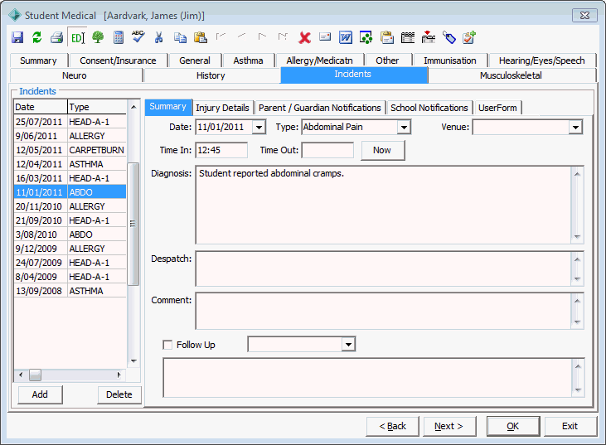
Task: Open the General tab
Action: click(195, 60)
